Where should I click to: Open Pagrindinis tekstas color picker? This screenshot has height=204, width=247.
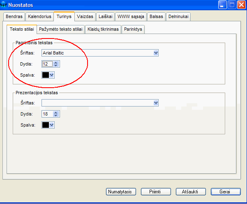(x=48, y=75)
